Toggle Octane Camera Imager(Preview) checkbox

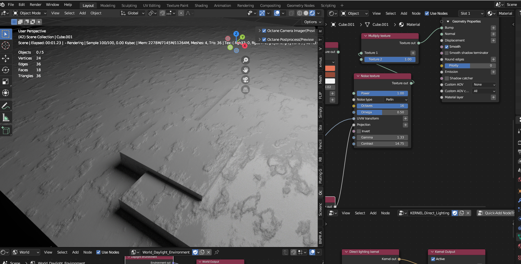point(264,31)
